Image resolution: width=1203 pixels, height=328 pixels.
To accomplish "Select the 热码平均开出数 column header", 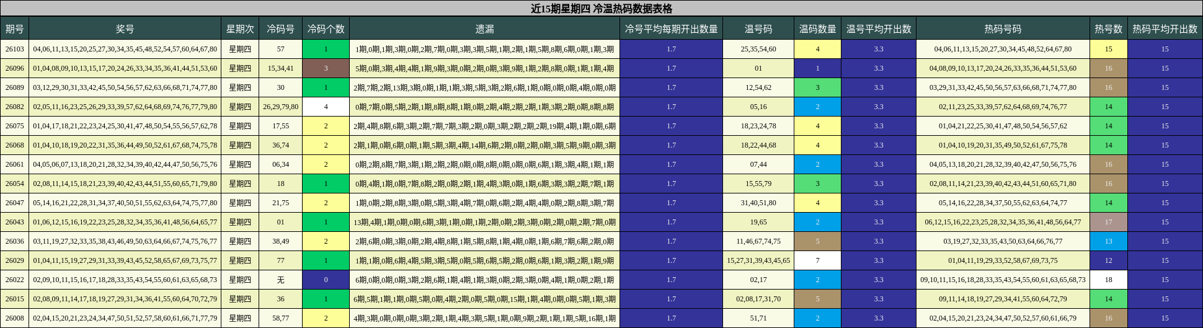I will click(x=1165, y=29).
